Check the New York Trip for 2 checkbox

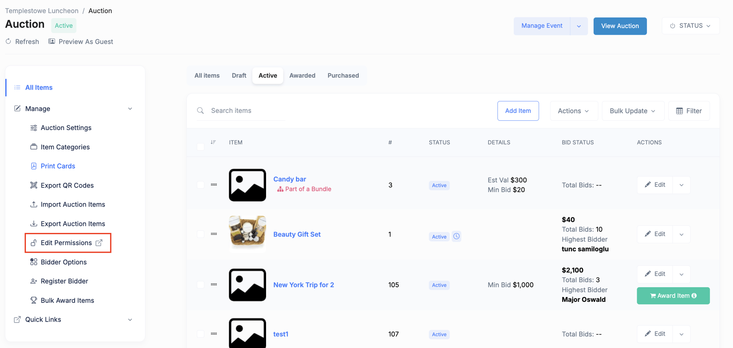pos(201,285)
